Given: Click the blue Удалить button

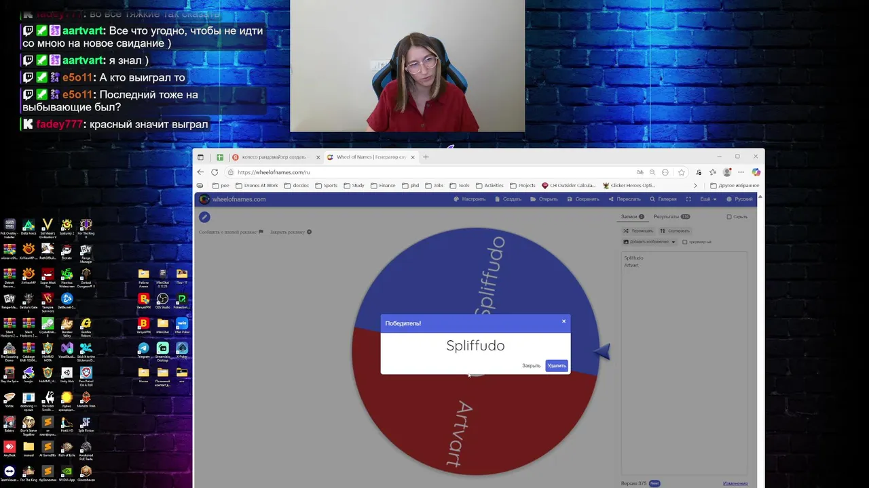Looking at the screenshot, I should (557, 366).
